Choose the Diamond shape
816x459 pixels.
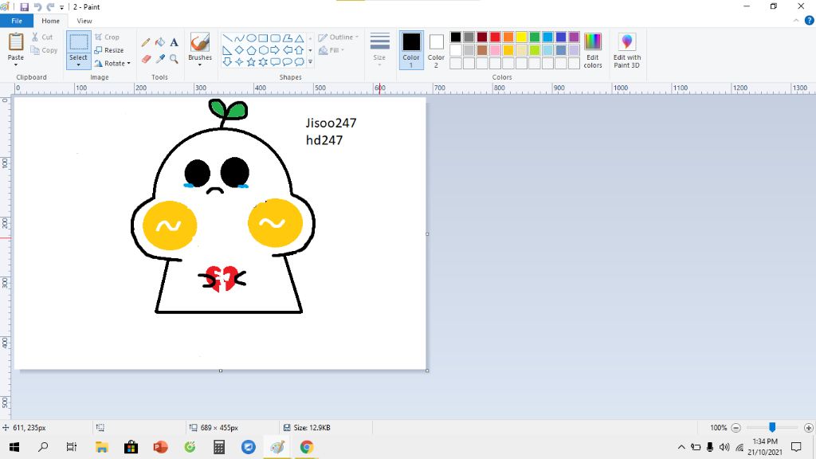239,50
